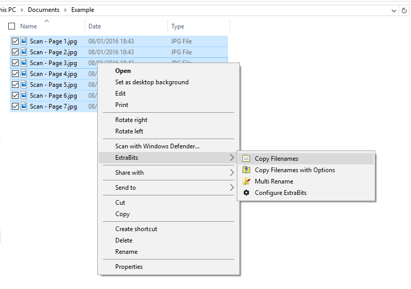Uncheck the Scan - Page 2.jpg checkbox

tap(15, 52)
